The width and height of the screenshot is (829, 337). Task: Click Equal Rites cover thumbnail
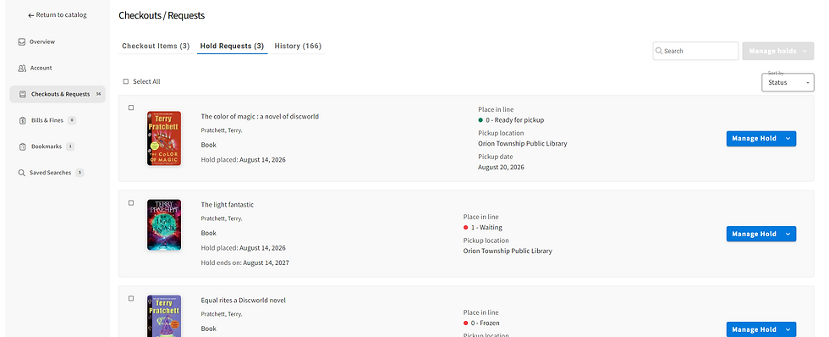click(164, 316)
